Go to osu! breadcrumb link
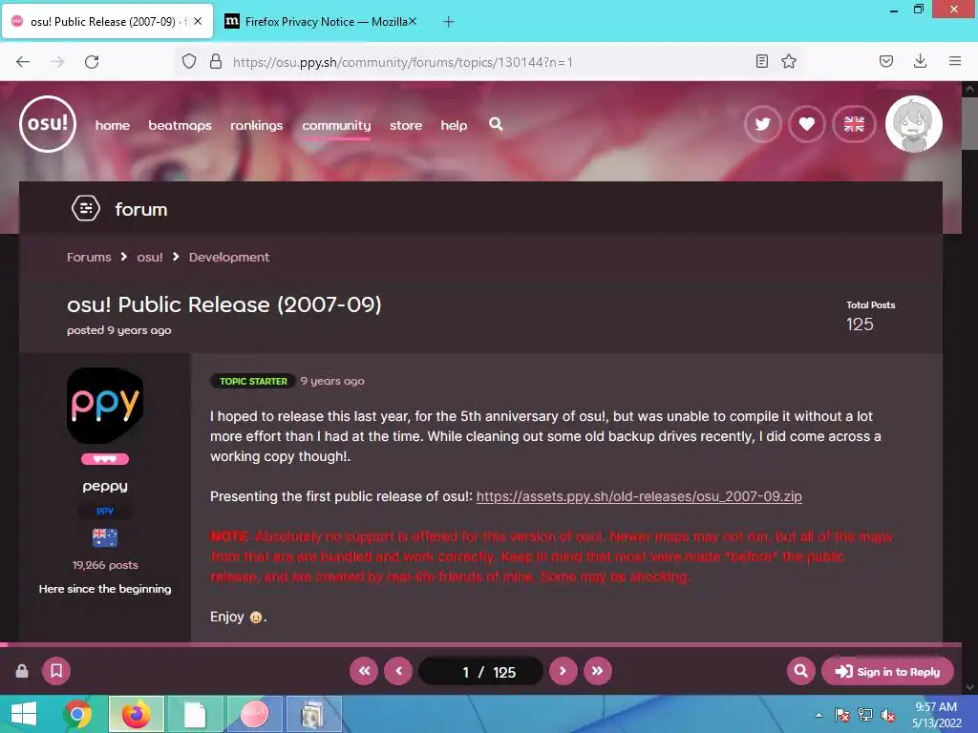The image size is (978, 733). pyautogui.click(x=150, y=257)
